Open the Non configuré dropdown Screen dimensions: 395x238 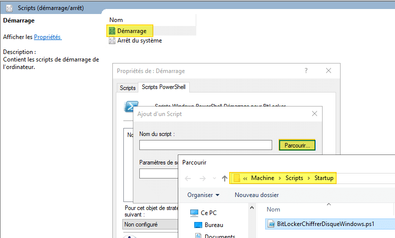(150, 224)
